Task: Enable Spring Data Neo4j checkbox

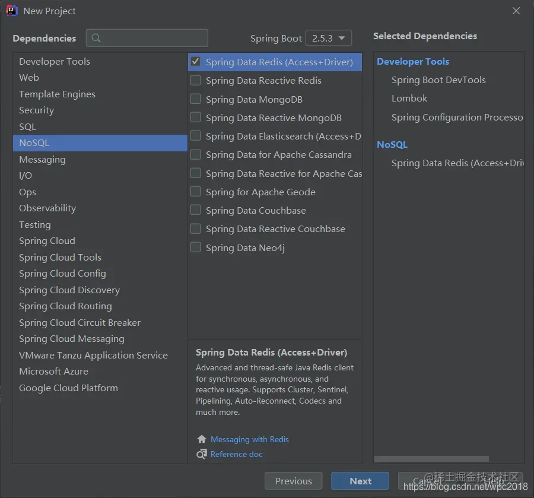Action: click(195, 247)
